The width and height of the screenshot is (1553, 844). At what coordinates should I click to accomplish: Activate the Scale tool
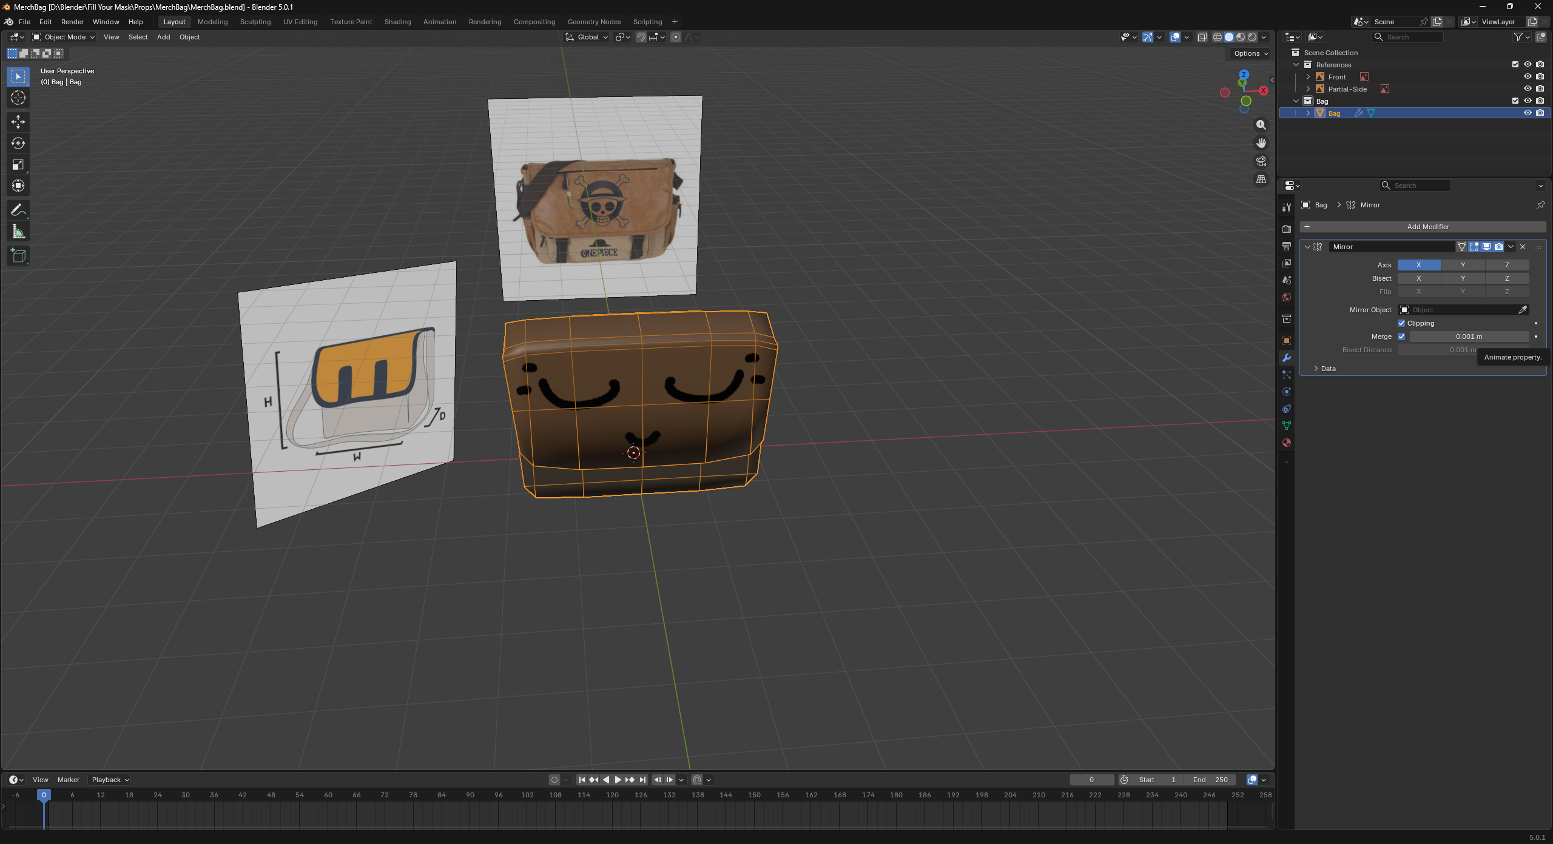pos(18,164)
